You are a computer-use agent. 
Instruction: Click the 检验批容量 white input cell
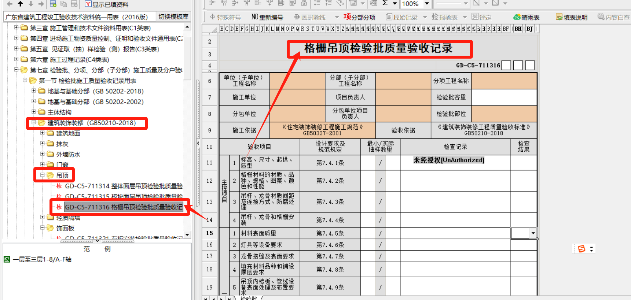click(x=504, y=97)
